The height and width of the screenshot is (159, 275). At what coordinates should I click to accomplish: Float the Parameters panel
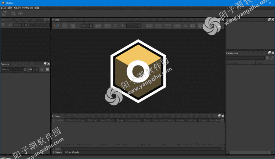(269, 53)
